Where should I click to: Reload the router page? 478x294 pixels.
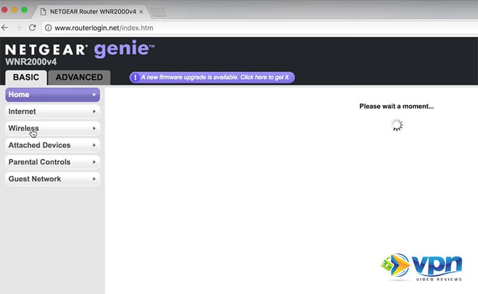32,27
